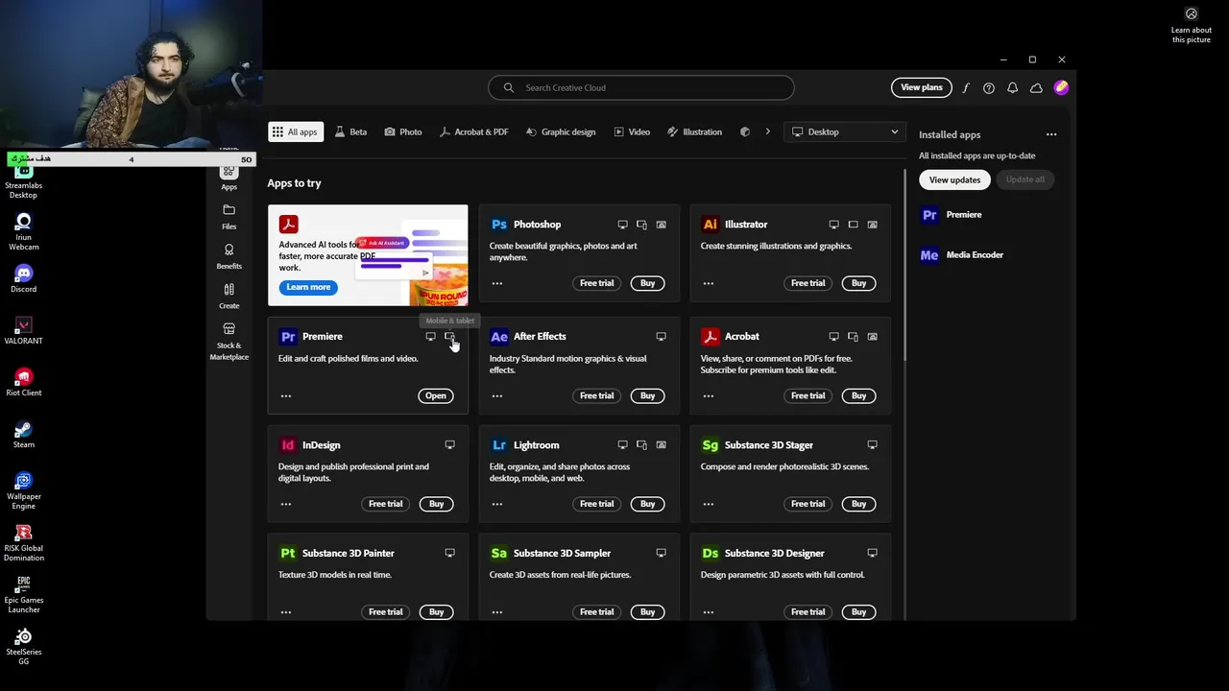The height and width of the screenshot is (691, 1229).
Task: Switch to Acrobat & PDF category
Action: (473, 132)
